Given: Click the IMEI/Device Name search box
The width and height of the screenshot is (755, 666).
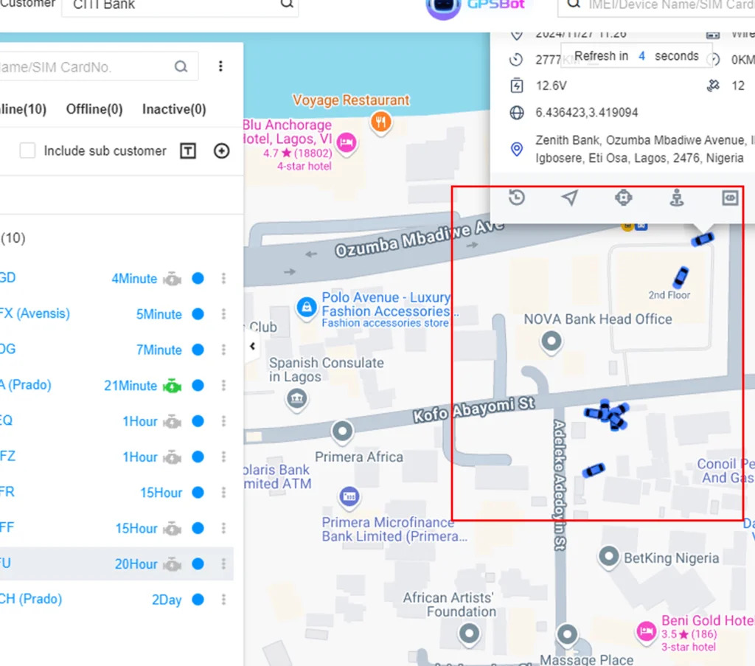Looking at the screenshot, I should [656, 5].
